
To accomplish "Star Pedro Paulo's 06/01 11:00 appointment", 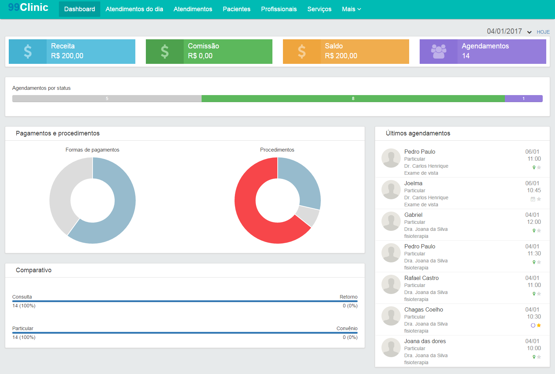I will [x=539, y=168].
